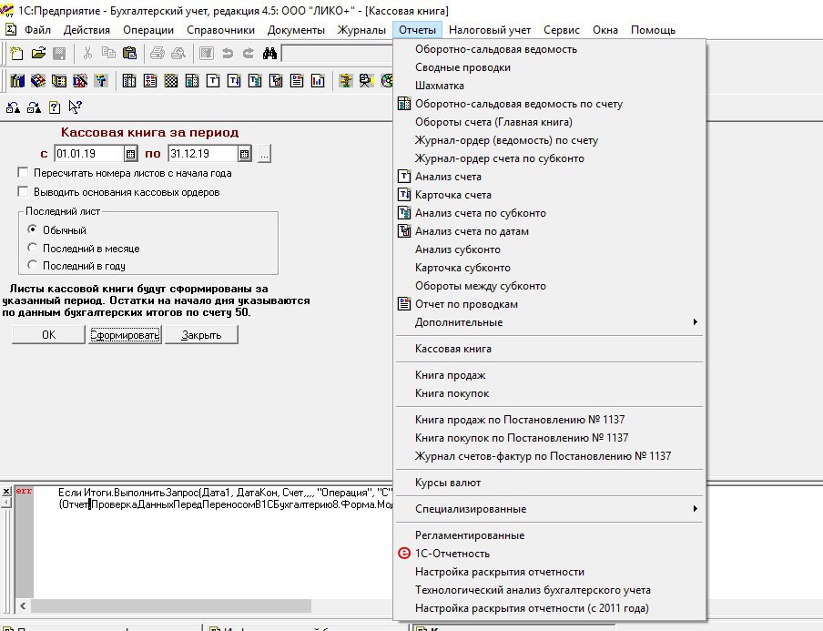Click the Print printer icon
Viewport: 823px width, 631px height.
click(x=157, y=53)
